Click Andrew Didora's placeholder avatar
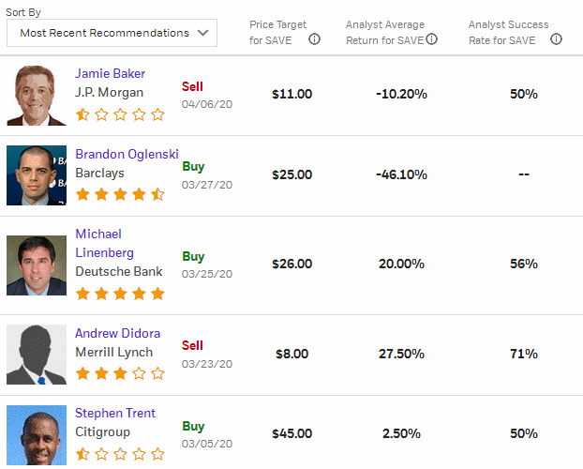 [37, 355]
